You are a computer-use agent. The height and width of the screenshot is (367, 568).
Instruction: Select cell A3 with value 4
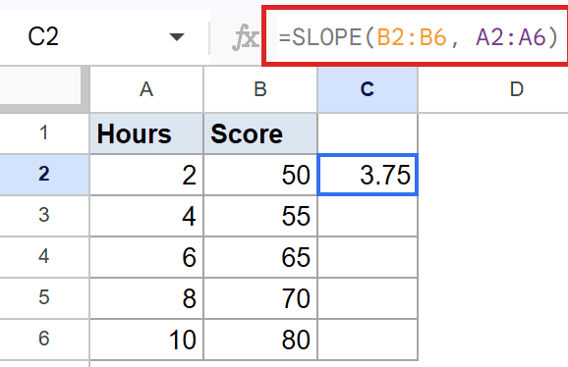(146, 216)
